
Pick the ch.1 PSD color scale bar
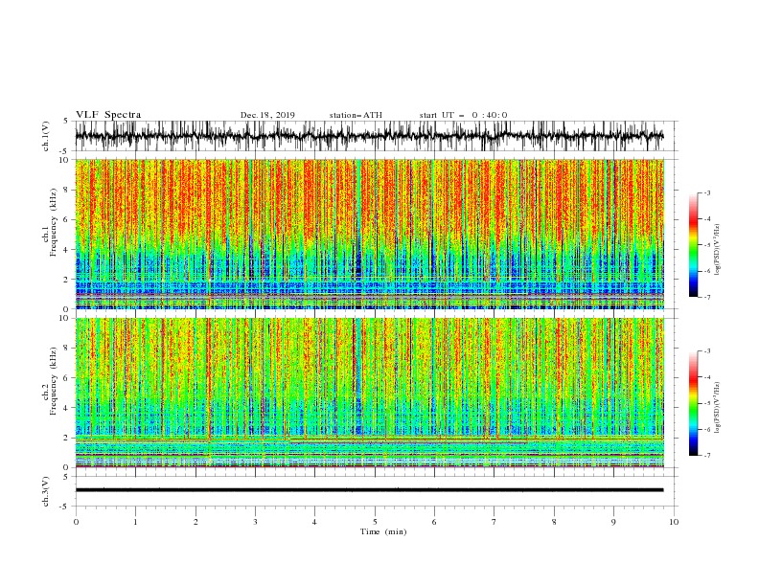(694, 245)
